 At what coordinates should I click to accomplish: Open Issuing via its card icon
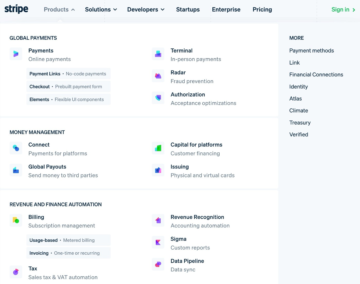pyautogui.click(x=158, y=170)
